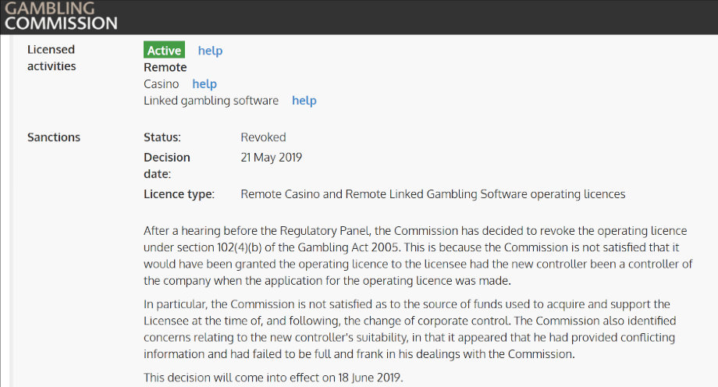718x387 pixels.
Task: Click the 21 May 2019 decision date
Action: [272, 158]
